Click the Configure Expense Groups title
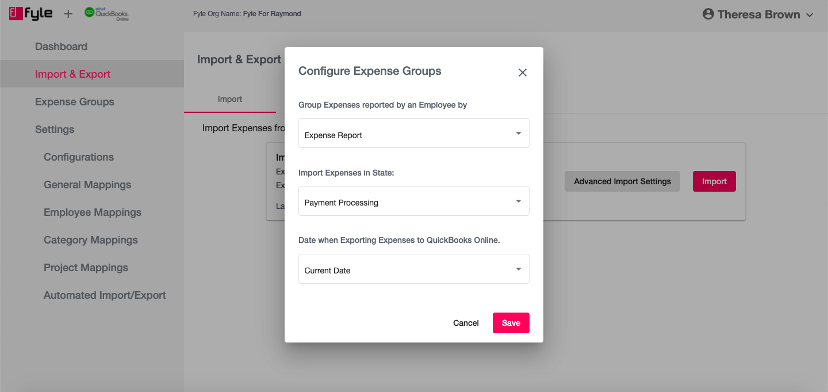Viewport: 828px width, 392px height. [370, 71]
